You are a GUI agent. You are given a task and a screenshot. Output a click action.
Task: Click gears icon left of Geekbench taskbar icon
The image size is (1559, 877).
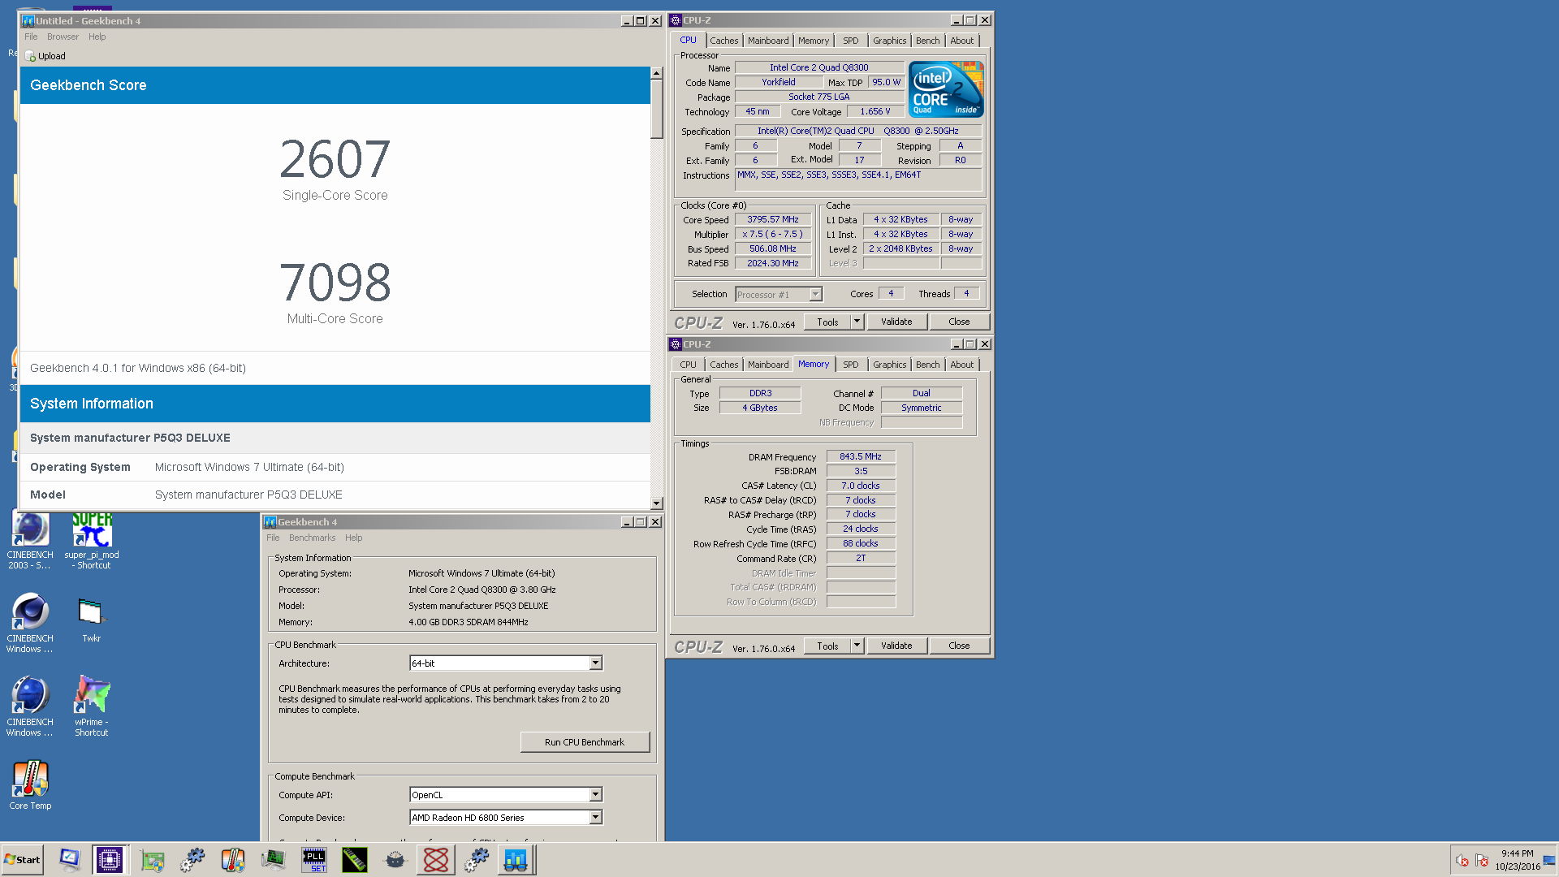tap(477, 859)
